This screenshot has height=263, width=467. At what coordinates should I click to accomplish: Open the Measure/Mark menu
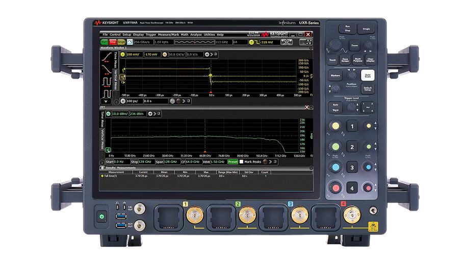(x=168, y=35)
